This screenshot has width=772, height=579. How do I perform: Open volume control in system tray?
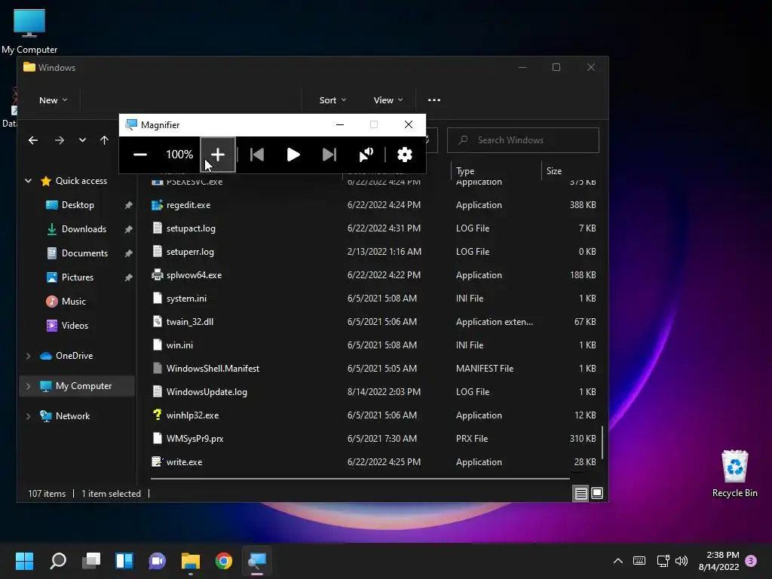(x=682, y=561)
